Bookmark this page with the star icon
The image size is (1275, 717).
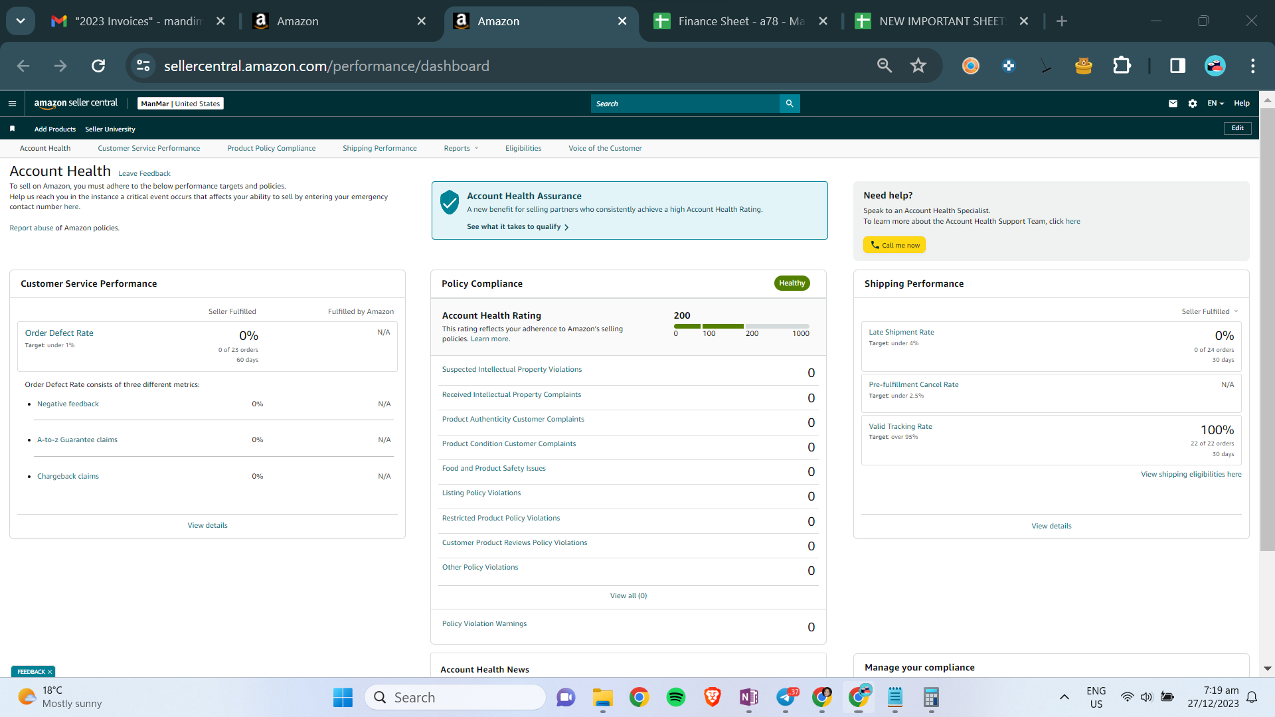click(x=918, y=66)
